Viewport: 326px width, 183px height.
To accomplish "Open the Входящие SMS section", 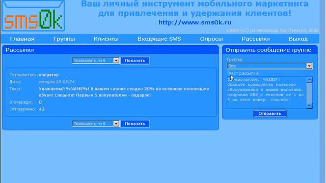I will (x=159, y=39).
